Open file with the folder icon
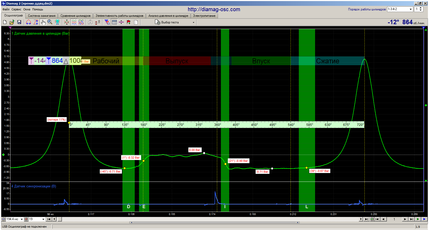Viewport: 429px width, 230px height. tap(12, 22)
